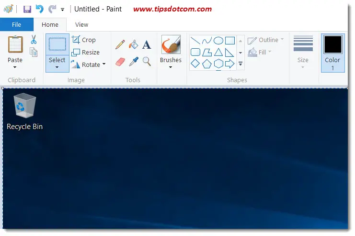This screenshot has width=355, height=236.
Task: Choose the Right arrow shape
Action: (229, 64)
